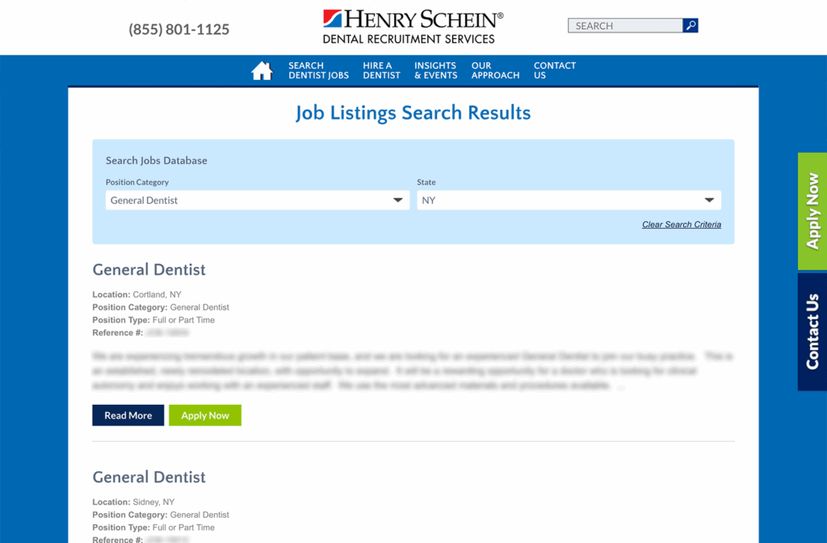Open the Position Category dropdown
Viewport: 827px width, 543px height.
click(257, 200)
